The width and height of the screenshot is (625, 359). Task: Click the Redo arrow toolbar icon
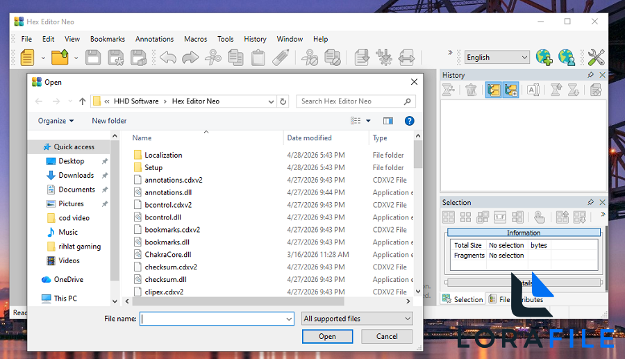click(x=190, y=58)
